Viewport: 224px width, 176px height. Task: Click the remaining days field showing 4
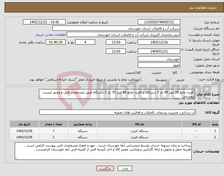tap(85, 42)
